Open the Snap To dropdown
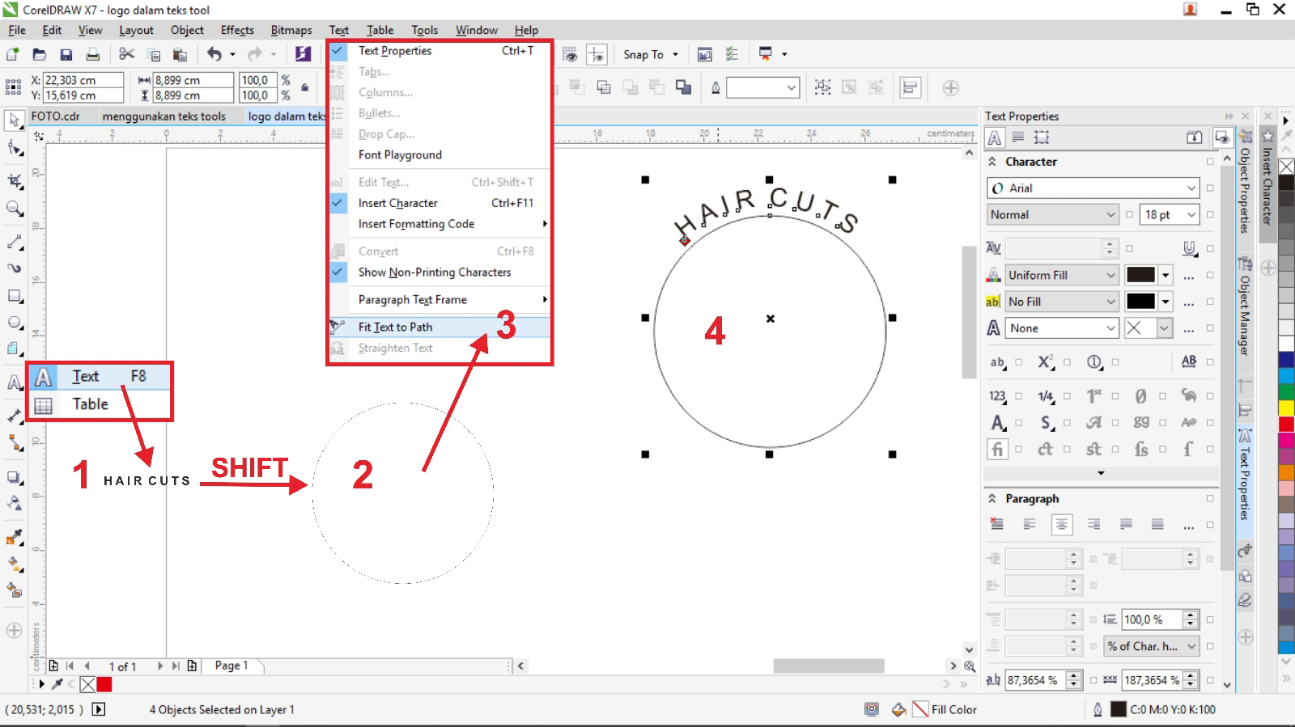Viewport: 1295px width, 727px height. click(x=651, y=55)
